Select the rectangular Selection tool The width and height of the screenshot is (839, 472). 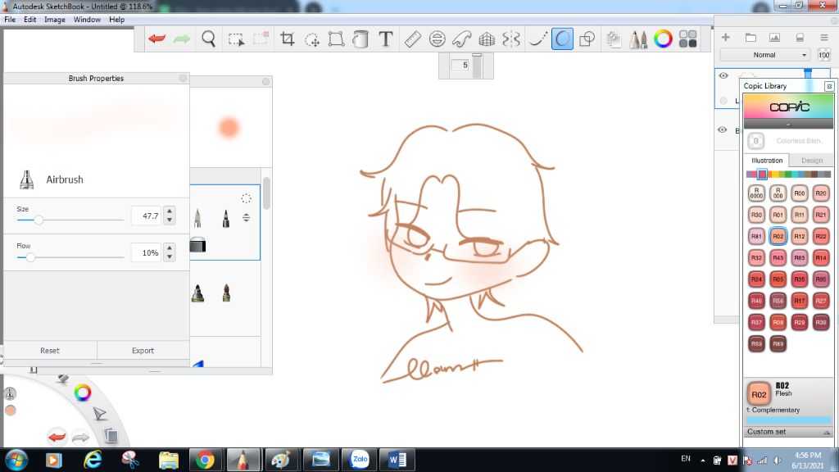236,39
